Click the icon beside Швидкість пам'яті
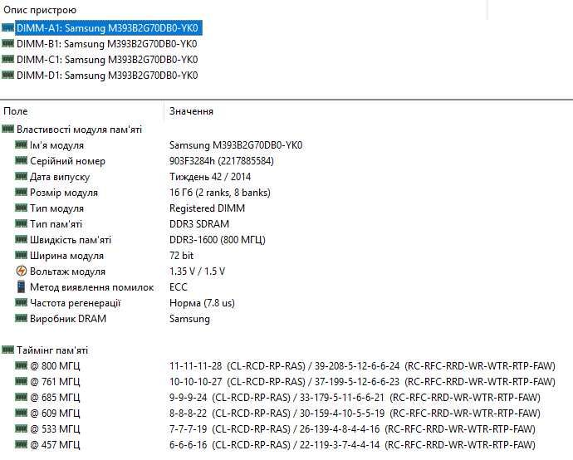 pos(22,239)
